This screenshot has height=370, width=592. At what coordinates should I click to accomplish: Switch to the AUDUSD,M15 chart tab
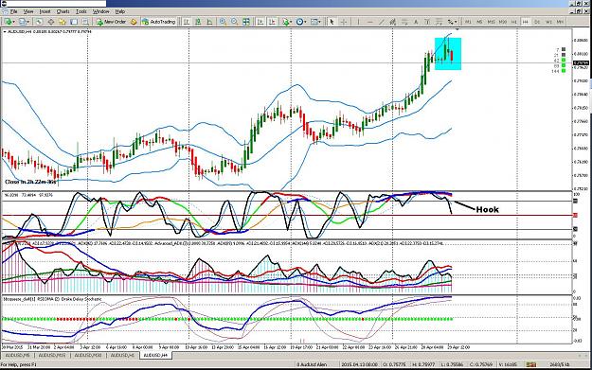pyautogui.click(x=52, y=355)
